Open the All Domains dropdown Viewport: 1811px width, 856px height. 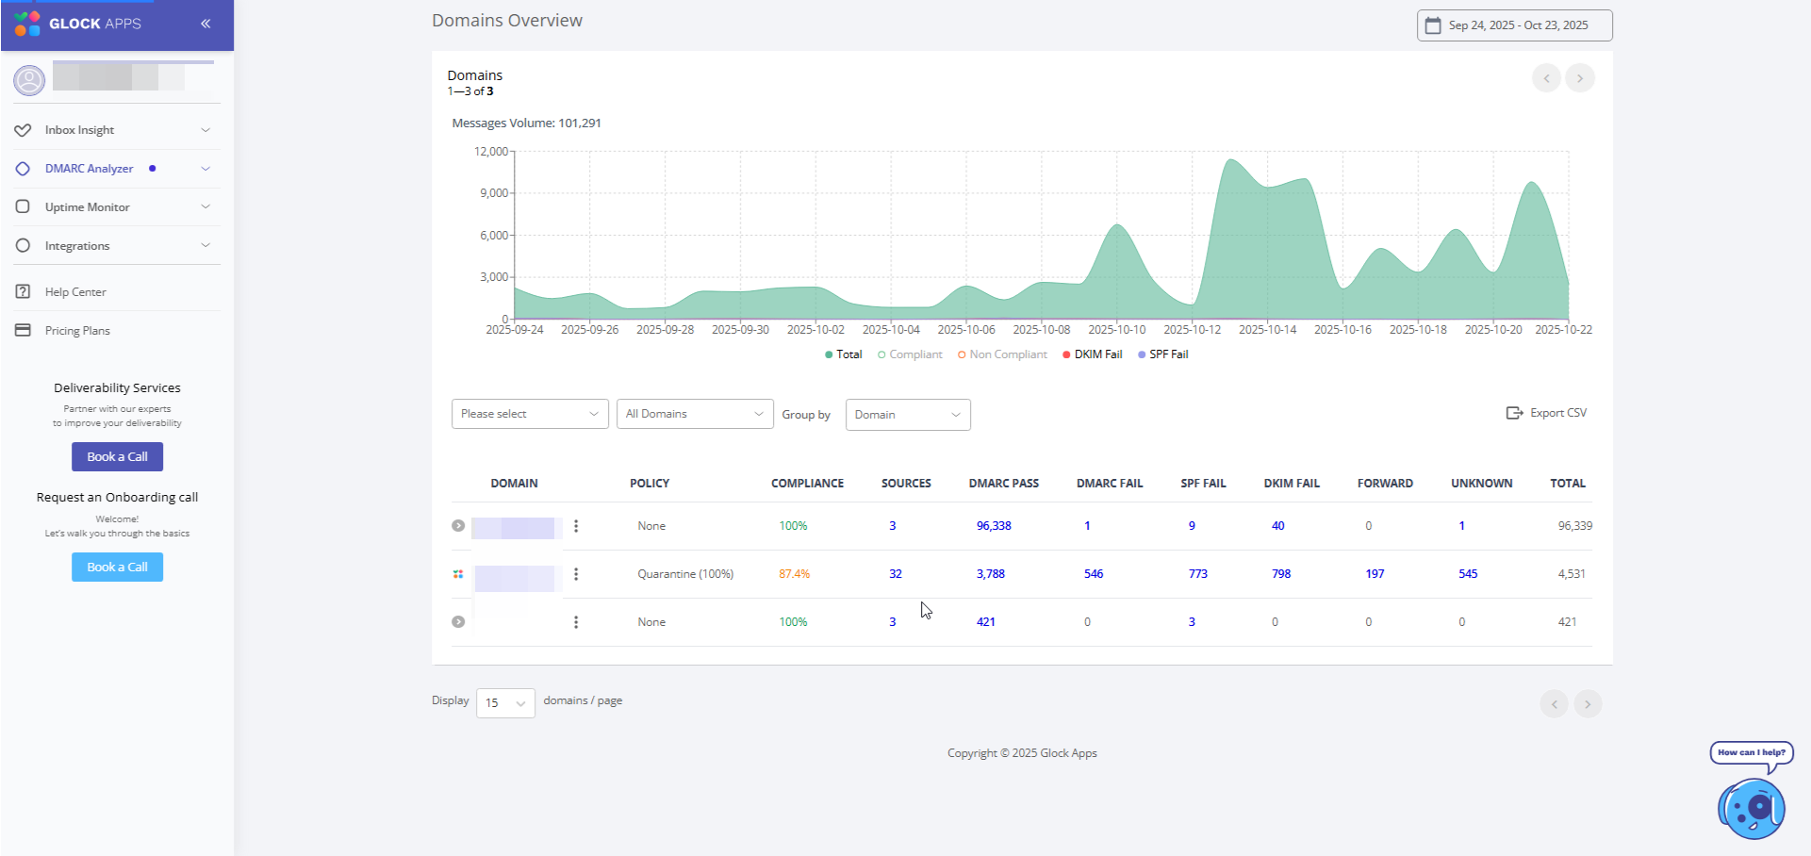tap(695, 414)
